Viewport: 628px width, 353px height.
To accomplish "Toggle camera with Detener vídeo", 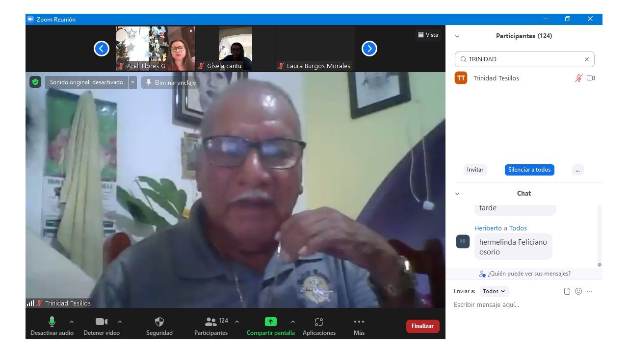I will coord(101,322).
